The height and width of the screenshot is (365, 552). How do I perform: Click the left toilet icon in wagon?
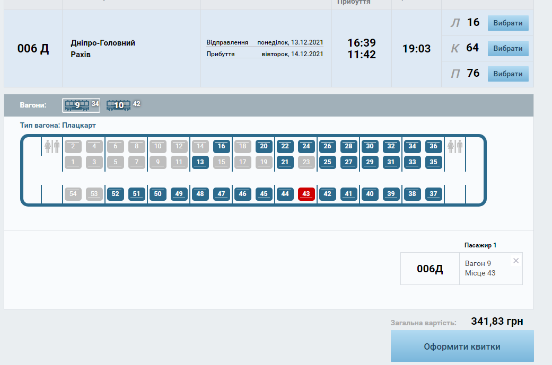click(52, 147)
